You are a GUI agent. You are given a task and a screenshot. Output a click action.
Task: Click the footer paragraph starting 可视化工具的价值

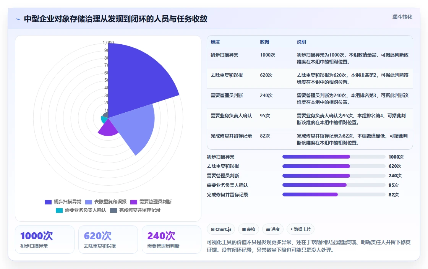pos(309,246)
